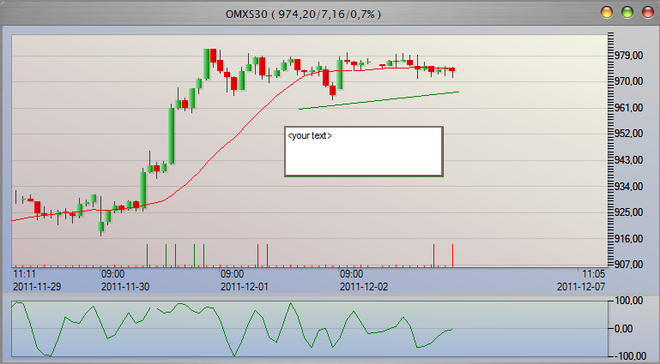Screen dimensions: 660x364
Task: Select the 2011-12-01 date label
Action: [x=245, y=287]
